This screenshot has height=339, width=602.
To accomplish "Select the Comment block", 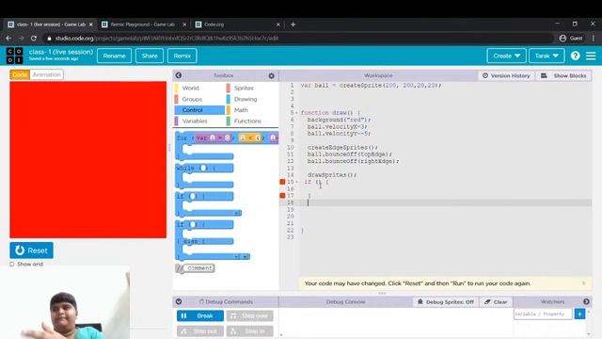I will pyautogui.click(x=195, y=268).
